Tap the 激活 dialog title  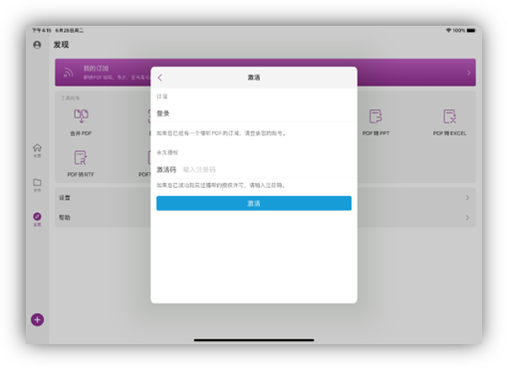(x=254, y=78)
